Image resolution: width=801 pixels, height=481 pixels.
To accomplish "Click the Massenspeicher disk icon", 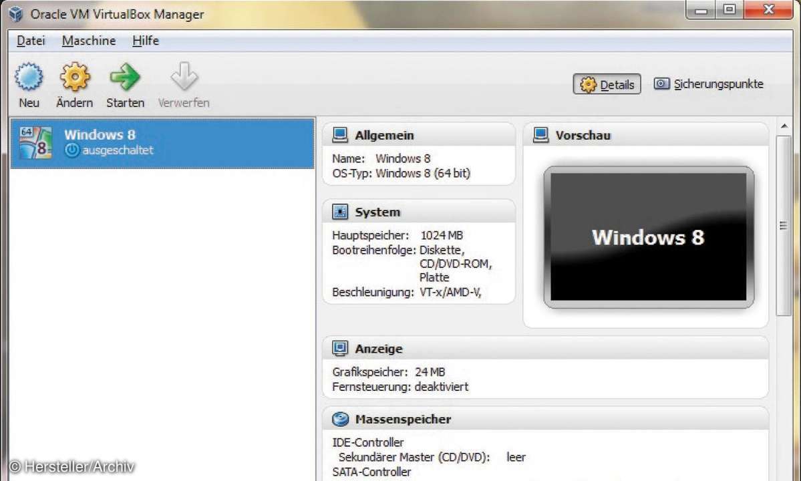I will click(x=340, y=419).
